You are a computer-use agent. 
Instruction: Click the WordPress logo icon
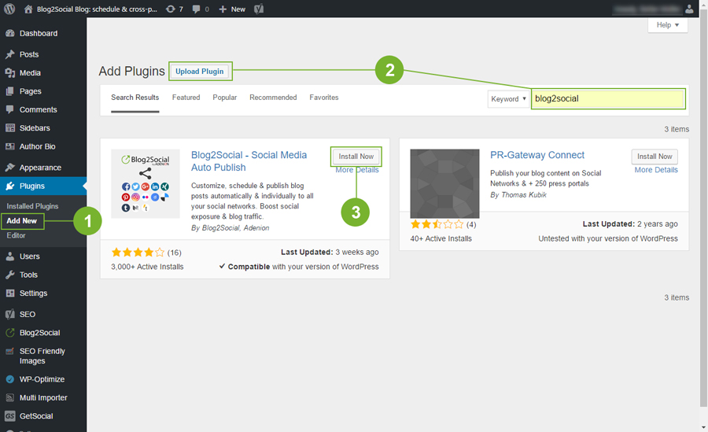tap(9, 9)
